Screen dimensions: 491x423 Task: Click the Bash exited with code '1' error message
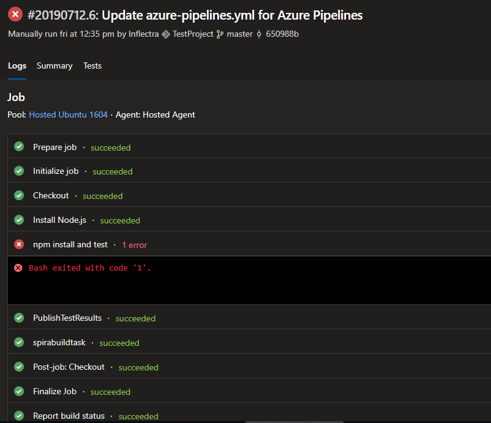click(x=90, y=268)
